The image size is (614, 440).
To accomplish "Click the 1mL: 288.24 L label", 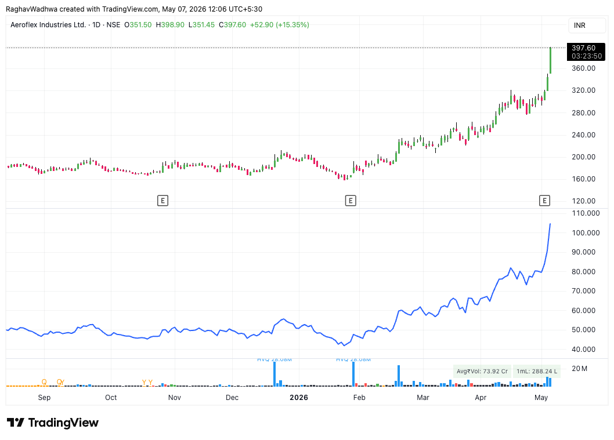I will (537, 371).
